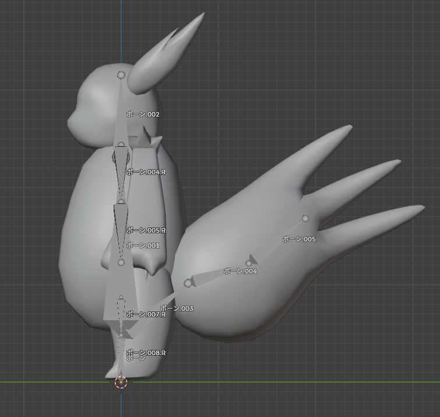Screen dimensions: 440x417
Task: Click the ボーン.007.R leg bone label
Action: click(146, 314)
